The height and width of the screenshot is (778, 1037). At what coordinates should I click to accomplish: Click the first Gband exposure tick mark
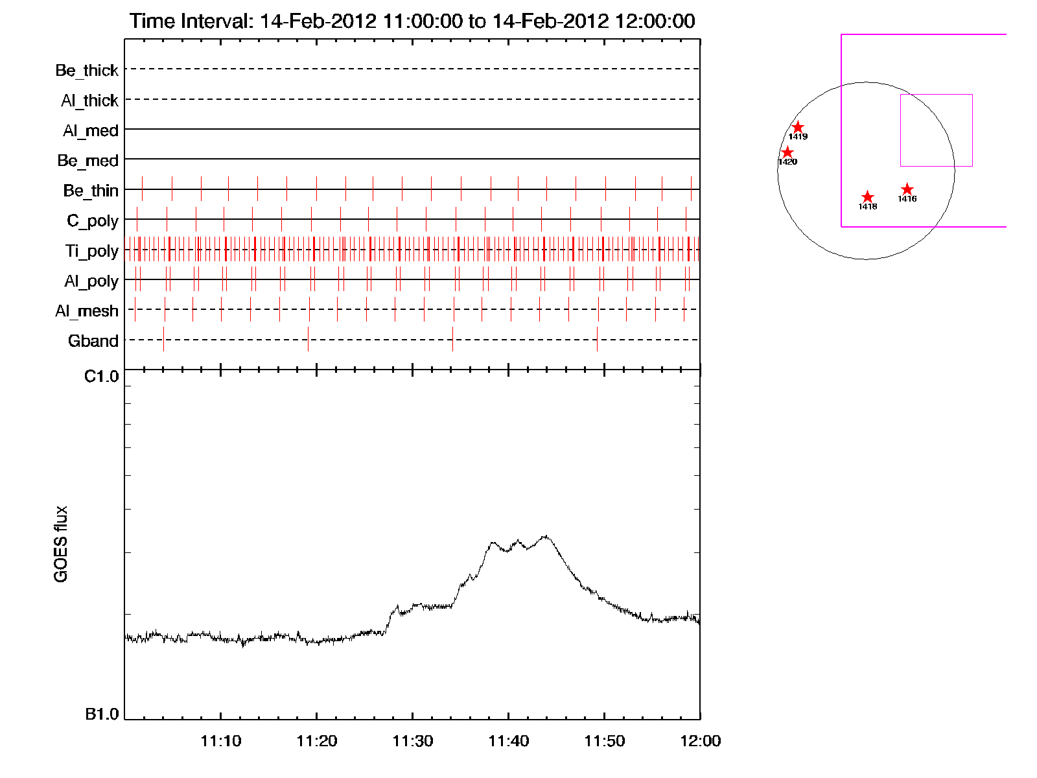(x=163, y=339)
